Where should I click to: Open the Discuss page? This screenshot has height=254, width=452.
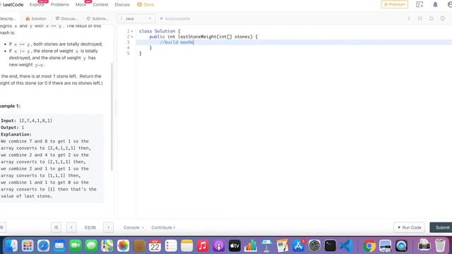(122, 4)
